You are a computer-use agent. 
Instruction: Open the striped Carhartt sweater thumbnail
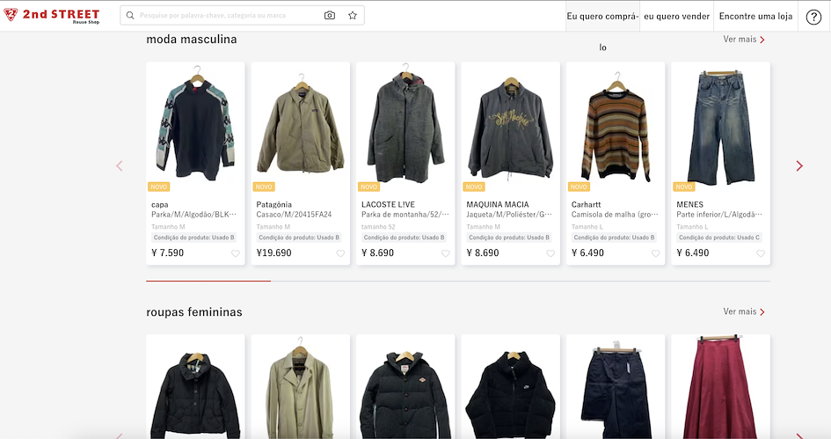click(x=616, y=128)
